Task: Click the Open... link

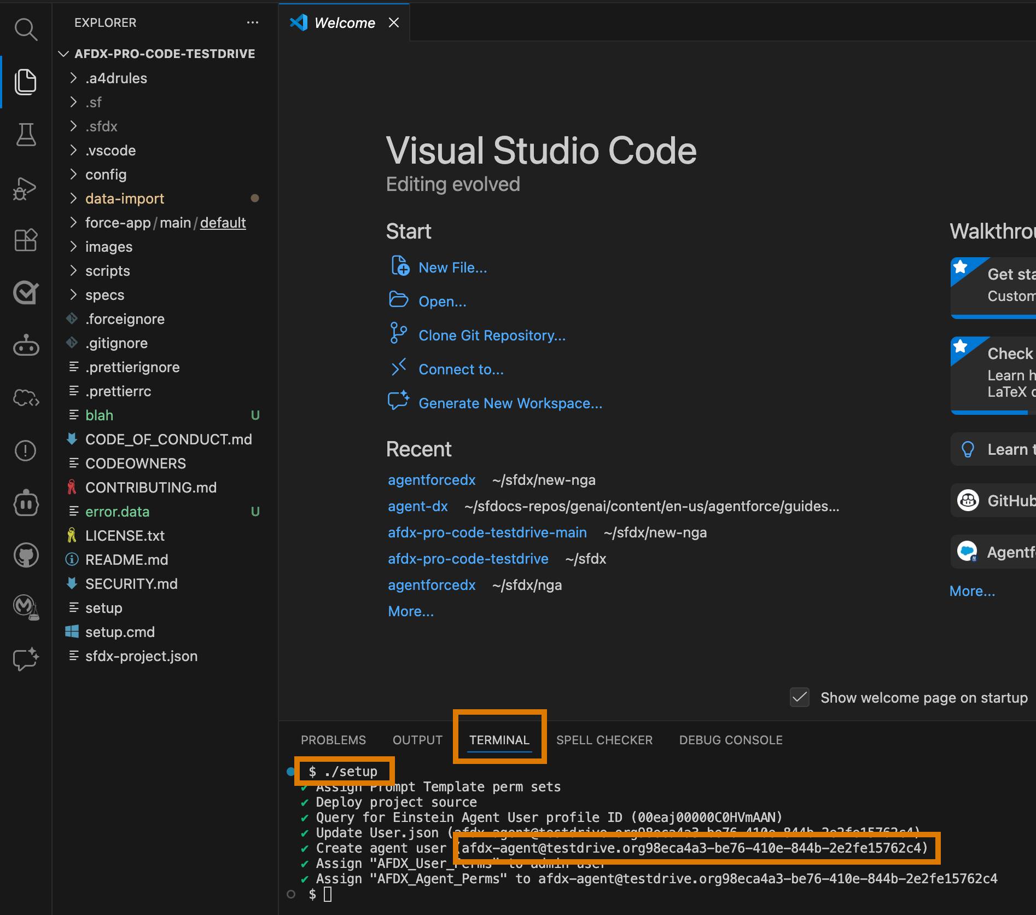Action: tap(443, 302)
